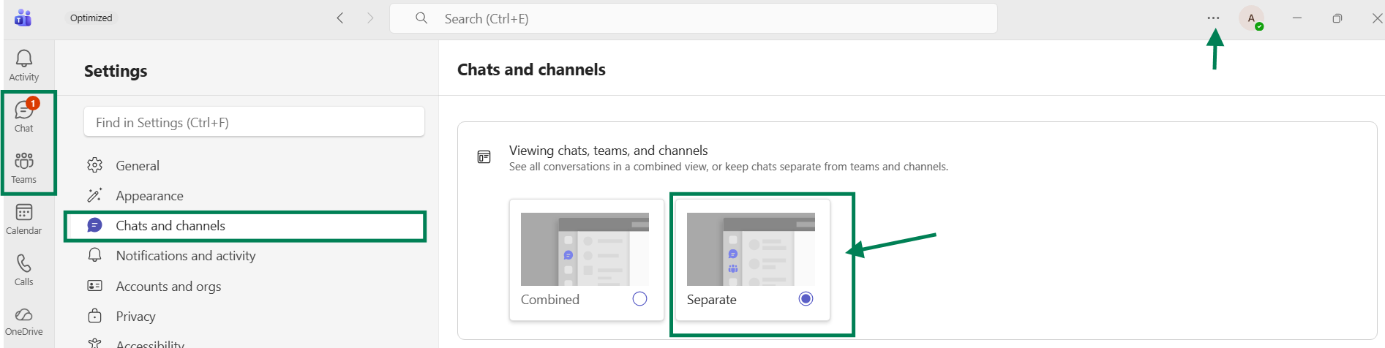
Task: Click the Viewing chats, teams, and channels title
Action: pyautogui.click(x=609, y=151)
